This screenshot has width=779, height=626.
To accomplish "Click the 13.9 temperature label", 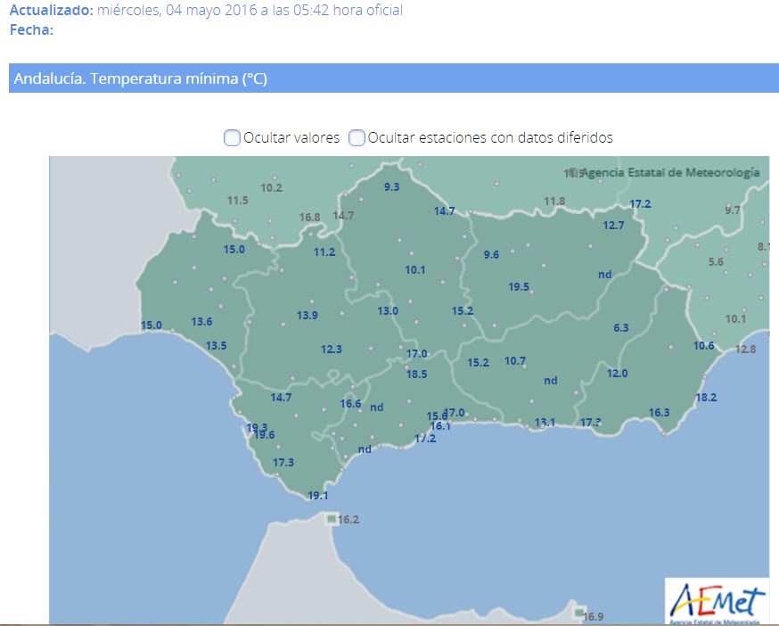I will (x=307, y=315).
